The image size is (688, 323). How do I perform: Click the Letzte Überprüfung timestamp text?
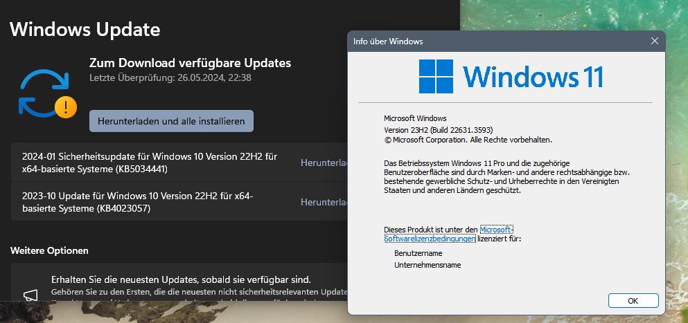pyautogui.click(x=170, y=78)
